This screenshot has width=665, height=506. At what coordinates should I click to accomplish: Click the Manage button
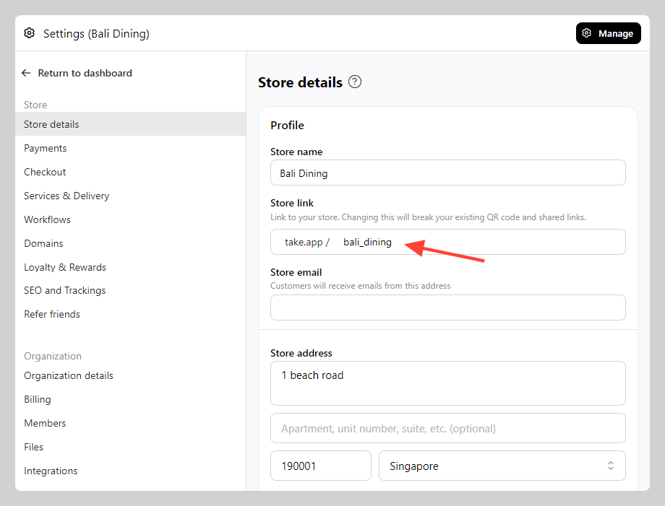[608, 33]
